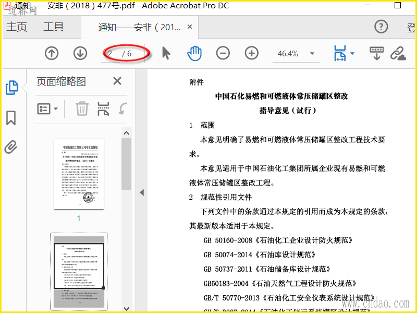Zoom out with the minus icon

223,53
